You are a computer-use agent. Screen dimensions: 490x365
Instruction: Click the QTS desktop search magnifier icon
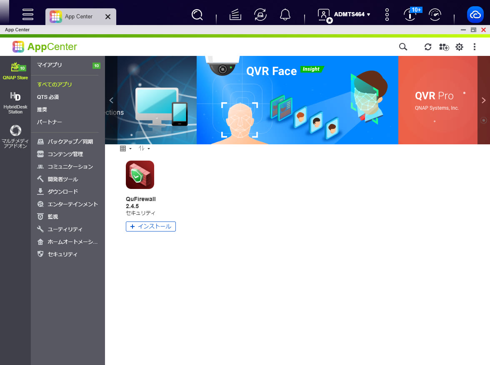[x=197, y=14]
